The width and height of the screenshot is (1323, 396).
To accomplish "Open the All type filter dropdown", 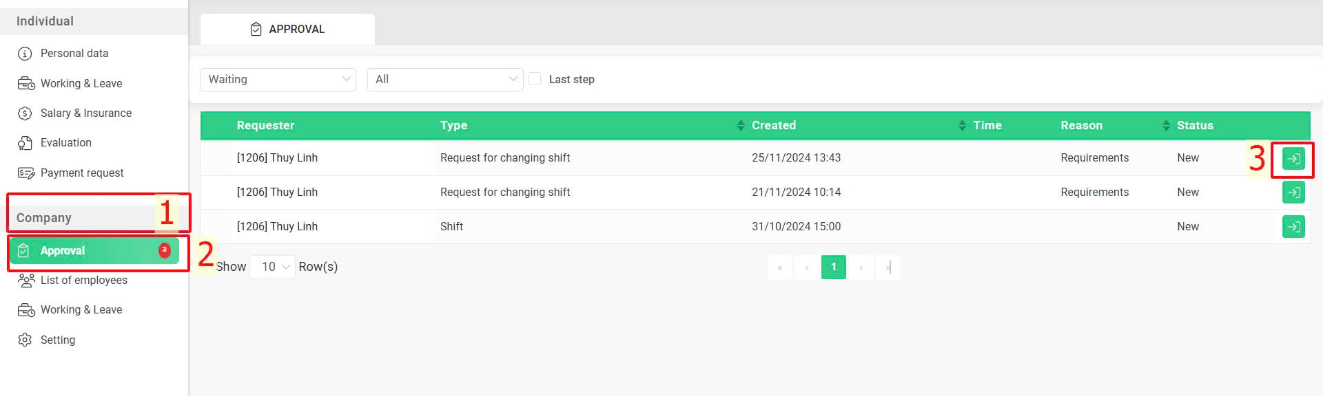I will point(445,80).
